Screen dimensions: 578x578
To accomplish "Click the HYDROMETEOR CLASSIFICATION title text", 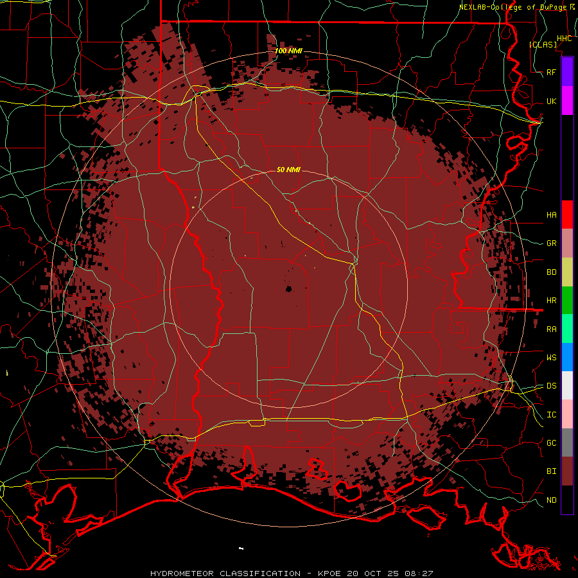I will tap(225, 574).
